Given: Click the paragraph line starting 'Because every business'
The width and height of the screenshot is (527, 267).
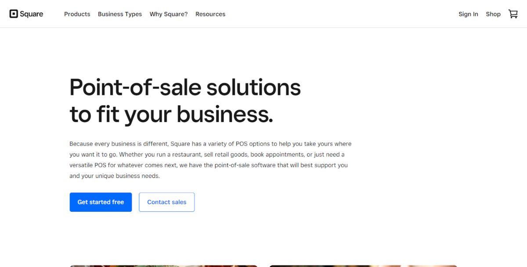Looking at the screenshot, I should point(210,144).
